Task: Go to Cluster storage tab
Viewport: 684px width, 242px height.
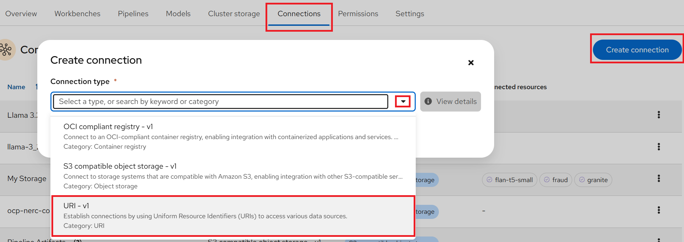Action: click(234, 14)
